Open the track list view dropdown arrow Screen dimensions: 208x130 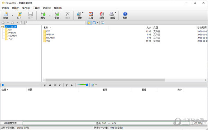point(96,85)
